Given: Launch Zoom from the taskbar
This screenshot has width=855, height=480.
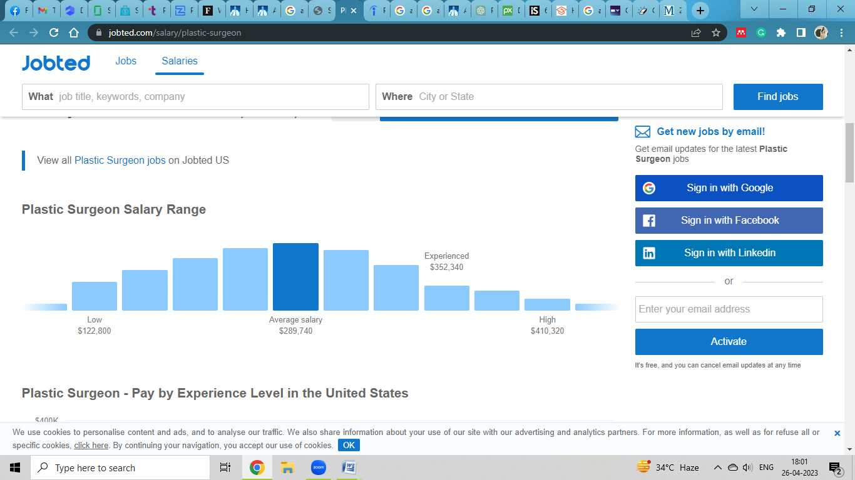Looking at the screenshot, I should pos(319,467).
